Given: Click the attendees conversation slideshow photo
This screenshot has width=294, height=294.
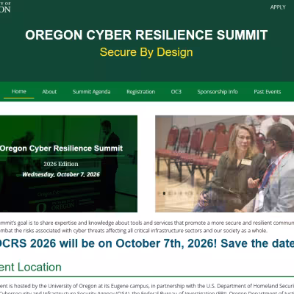Looking at the screenshot, I should tap(225, 164).
